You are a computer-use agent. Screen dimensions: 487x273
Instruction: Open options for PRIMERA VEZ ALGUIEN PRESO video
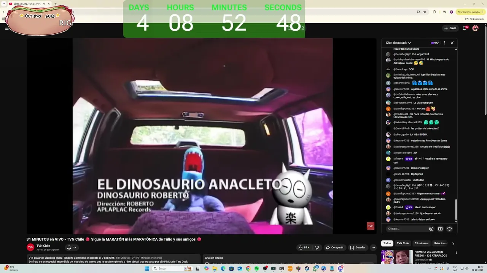coord(456,253)
